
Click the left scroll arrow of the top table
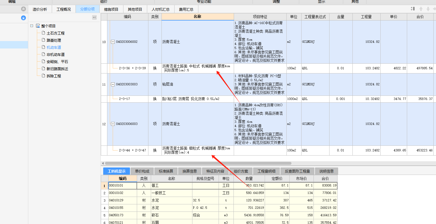[103, 163]
